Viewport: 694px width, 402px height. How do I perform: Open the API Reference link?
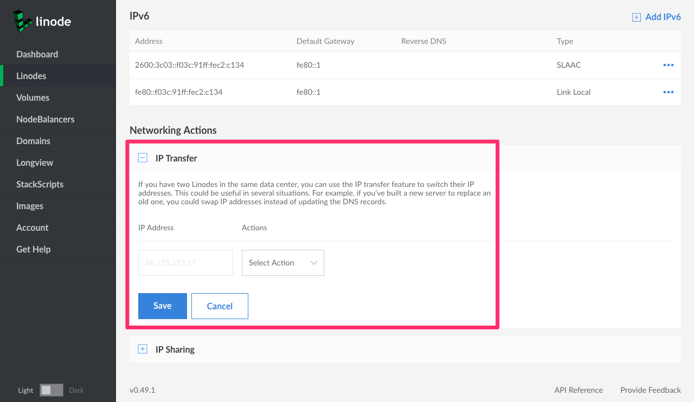[578, 390]
